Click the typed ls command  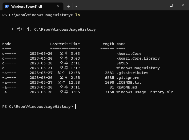tap(78, 15)
